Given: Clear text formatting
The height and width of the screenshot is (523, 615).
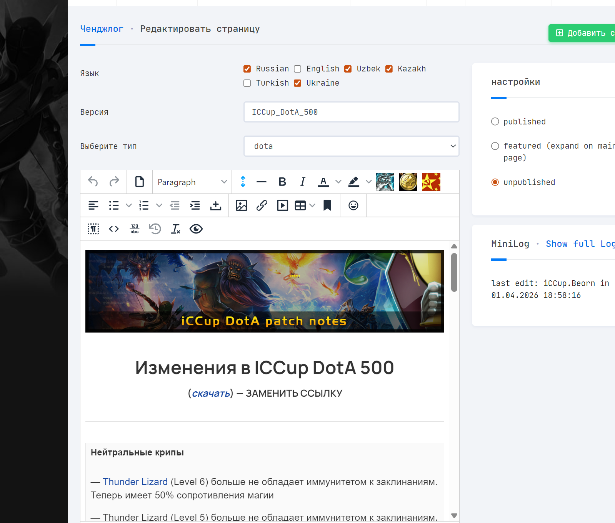Looking at the screenshot, I should [x=176, y=229].
